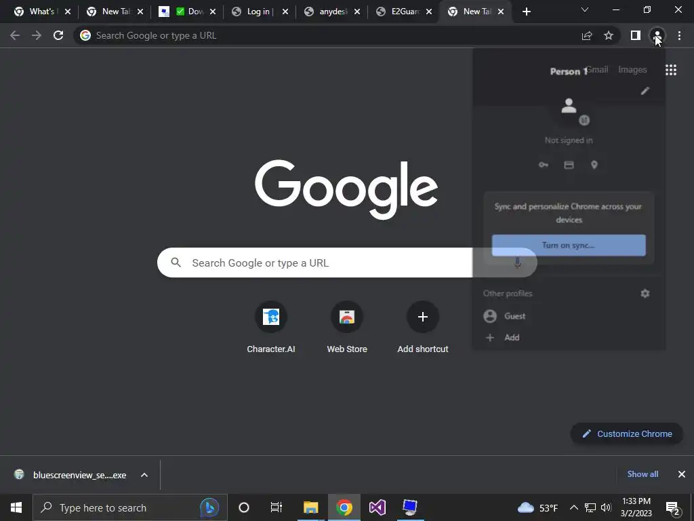Open a new tab with plus button
Image resolution: width=694 pixels, height=521 pixels.
coord(526,12)
